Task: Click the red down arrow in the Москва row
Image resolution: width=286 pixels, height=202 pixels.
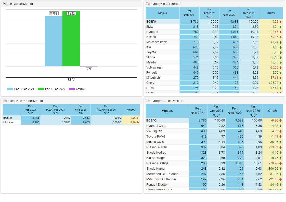Action: [x=138, y=122]
